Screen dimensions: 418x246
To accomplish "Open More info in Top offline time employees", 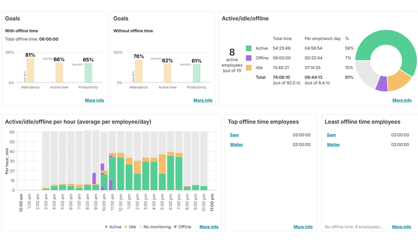I will point(303,227).
